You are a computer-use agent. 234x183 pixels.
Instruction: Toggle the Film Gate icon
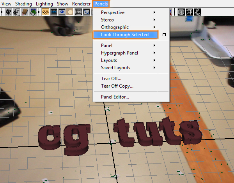tap(53, 12)
